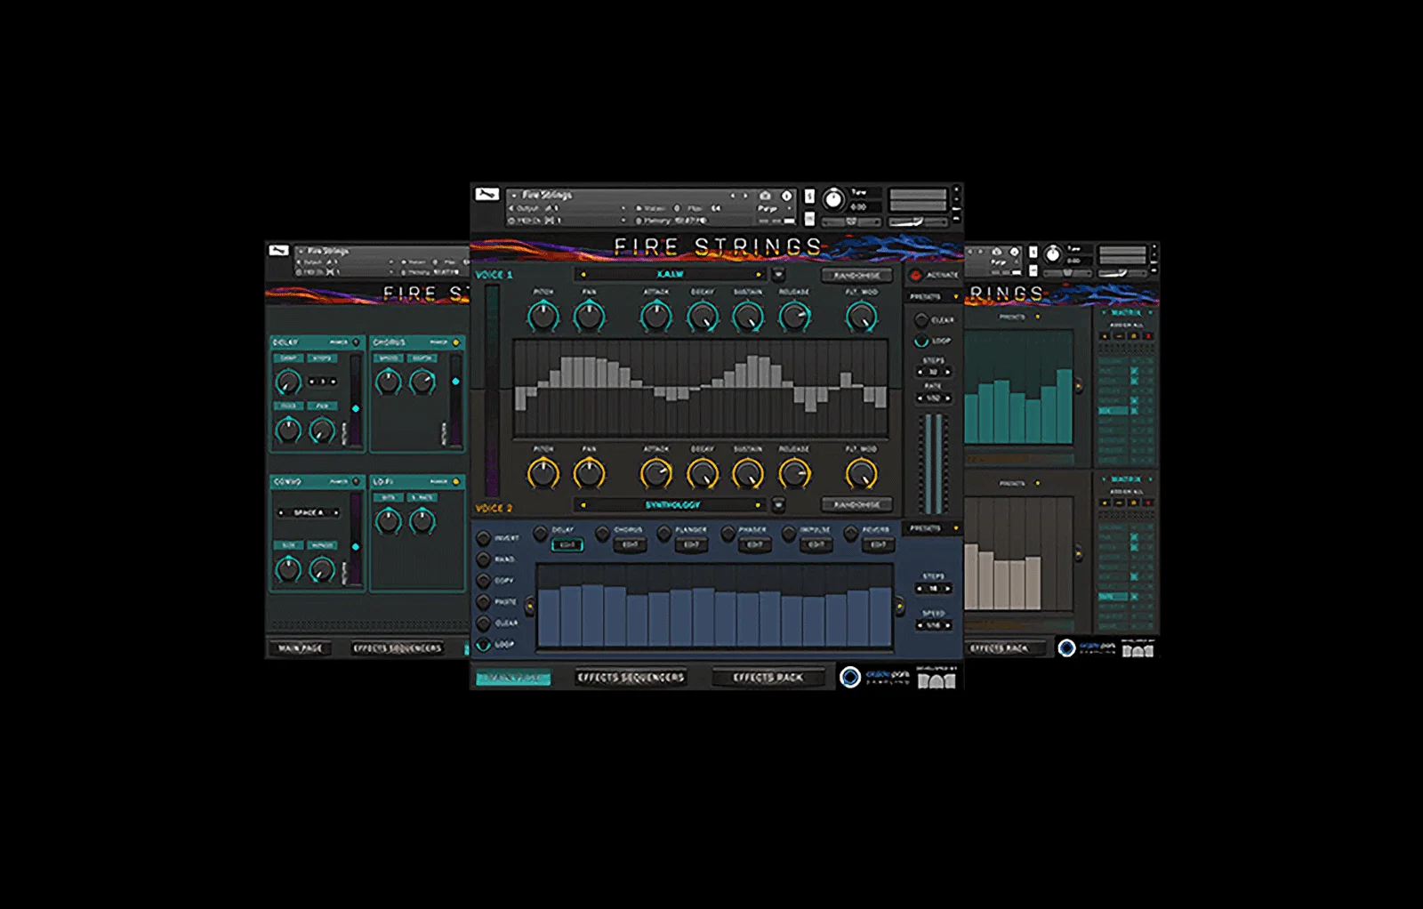
Task: Click Voice 1 Decay knob
Action: [x=702, y=316]
